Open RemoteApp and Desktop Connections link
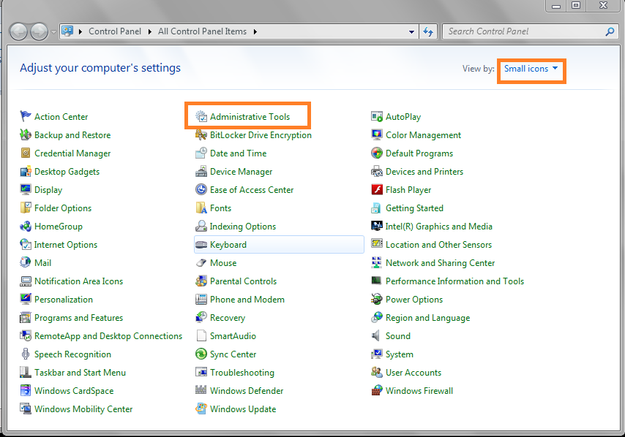This screenshot has width=625, height=437. (x=108, y=336)
